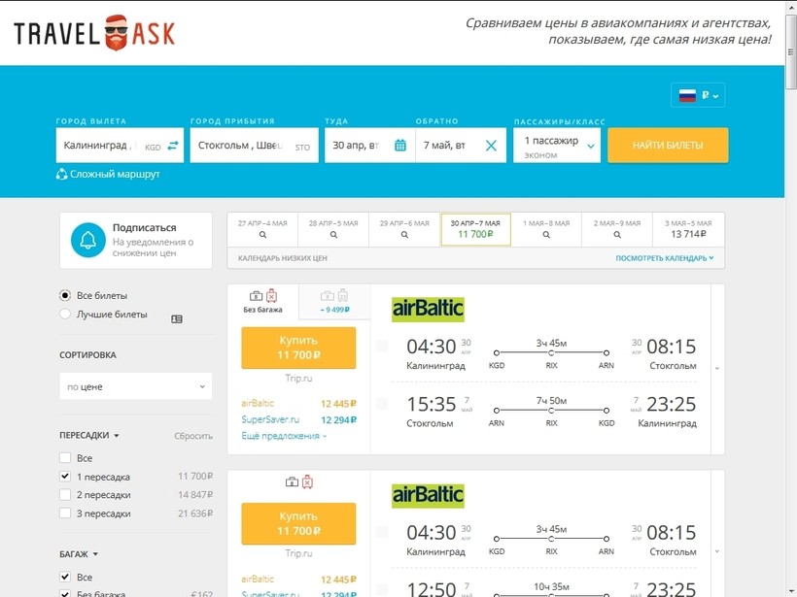Click the Сложный маршрут link

click(x=108, y=175)
